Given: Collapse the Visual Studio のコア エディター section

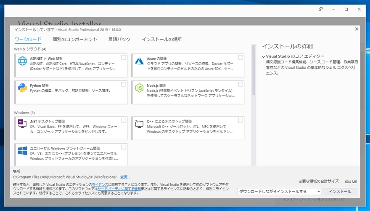Looking at the screenshot, I should (263, 56).
